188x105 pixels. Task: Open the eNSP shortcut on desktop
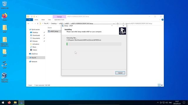(x=5, y=65)
